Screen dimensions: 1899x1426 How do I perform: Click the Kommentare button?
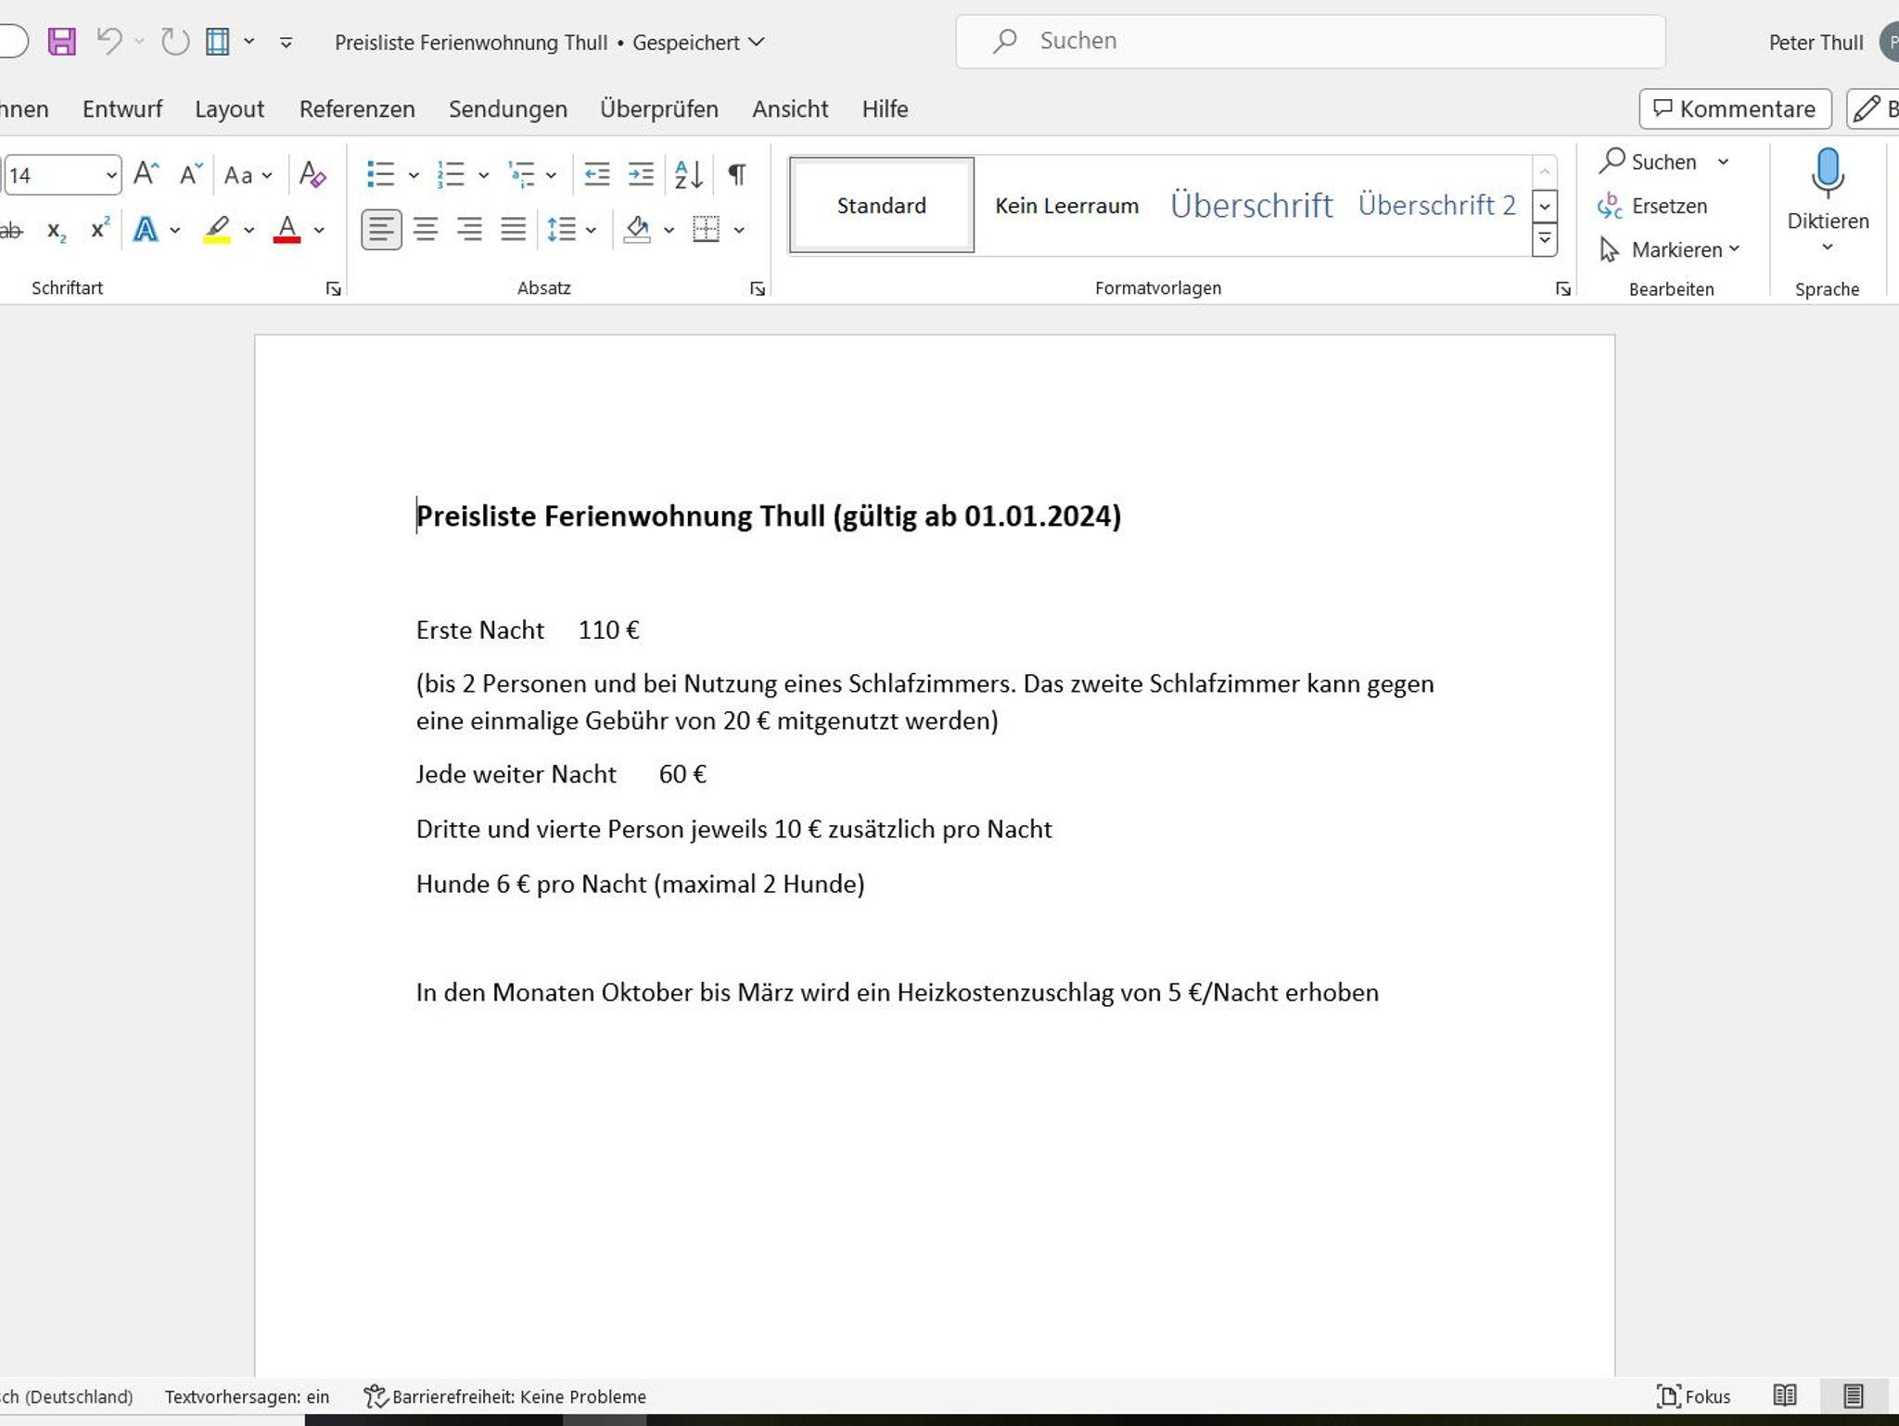tap(1735, 109)
